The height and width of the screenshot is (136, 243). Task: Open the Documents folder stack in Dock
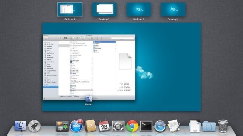pyautogui.click(x=209, y=126)
